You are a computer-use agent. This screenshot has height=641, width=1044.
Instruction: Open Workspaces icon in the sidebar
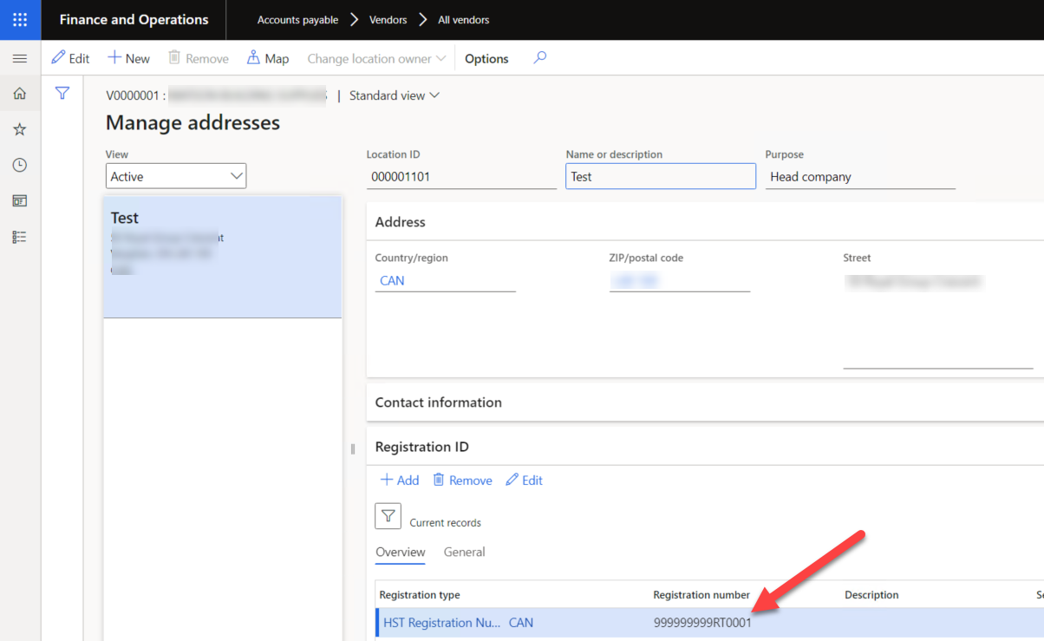tap(20, 200)
